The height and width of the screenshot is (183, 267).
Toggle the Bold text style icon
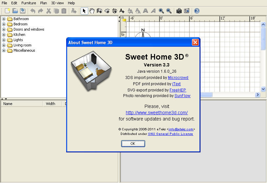(146, 11)
